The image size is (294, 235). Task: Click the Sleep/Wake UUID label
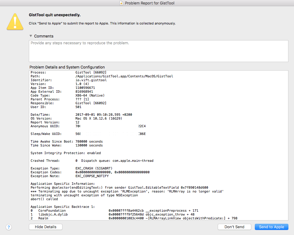(46, 134)
